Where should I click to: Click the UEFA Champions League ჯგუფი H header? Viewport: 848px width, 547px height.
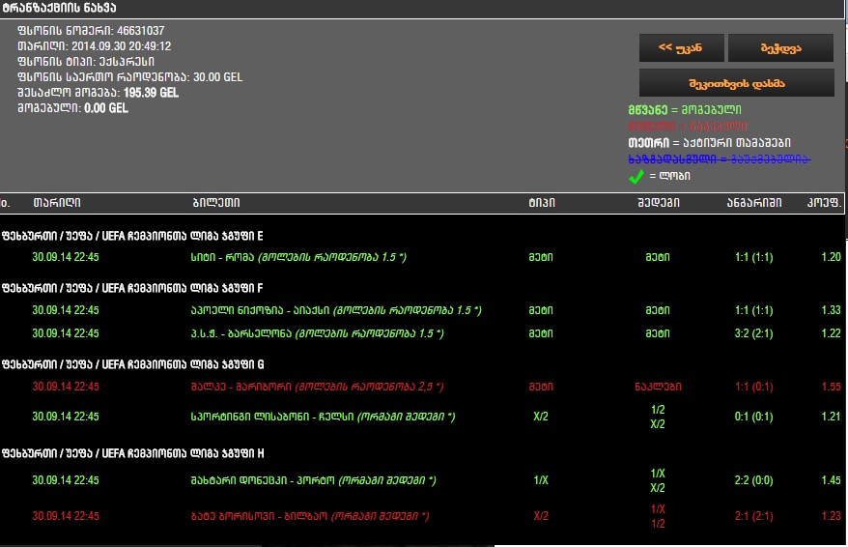[133, 453]
